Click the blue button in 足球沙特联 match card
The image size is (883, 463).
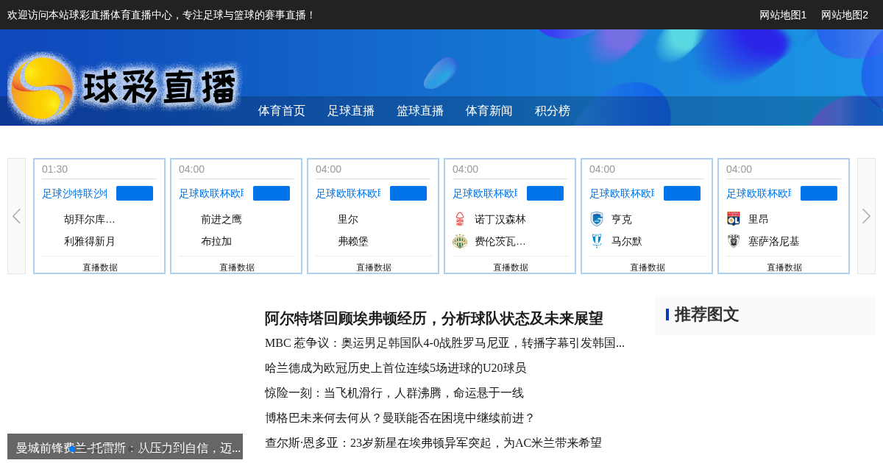135,193
